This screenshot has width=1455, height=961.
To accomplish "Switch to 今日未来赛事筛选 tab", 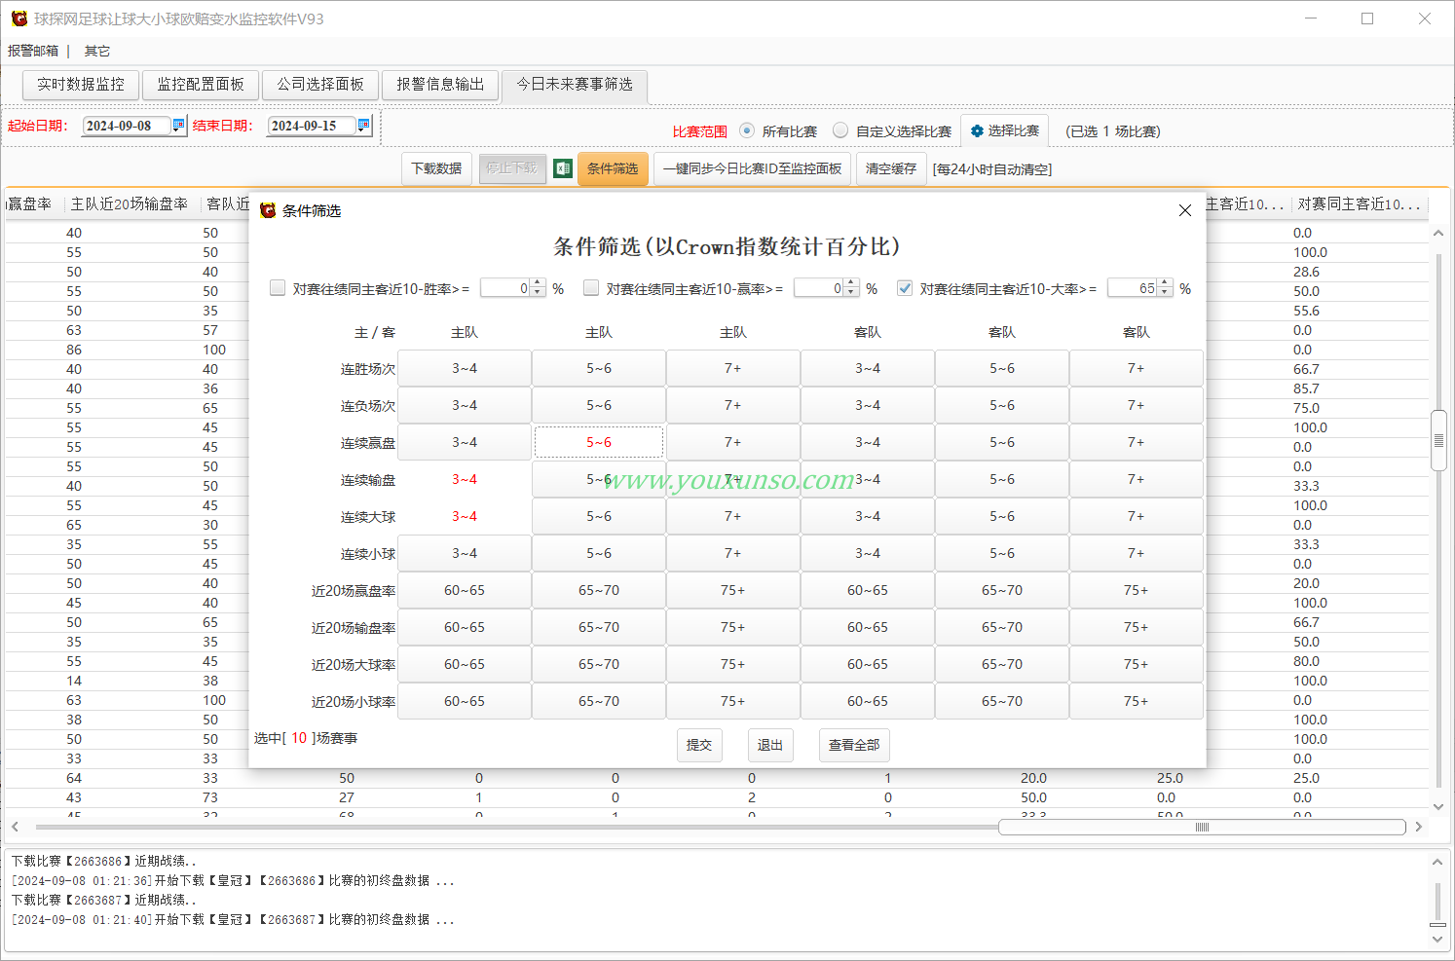I will 575,85.
